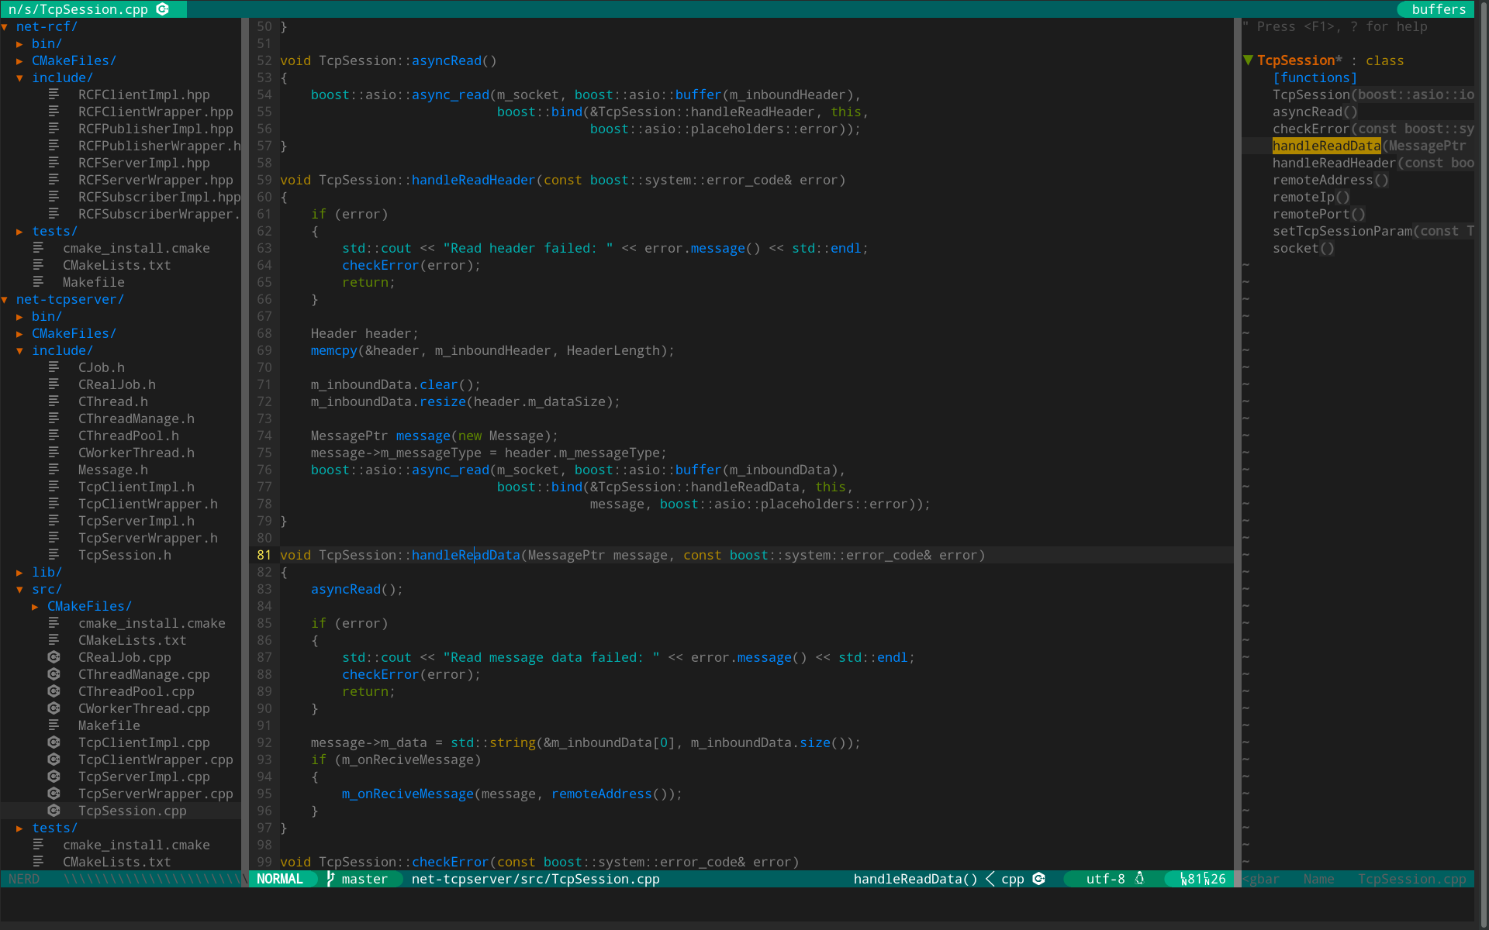Click git branch icon near master
1489x930 pixels.
click(331, 879)
